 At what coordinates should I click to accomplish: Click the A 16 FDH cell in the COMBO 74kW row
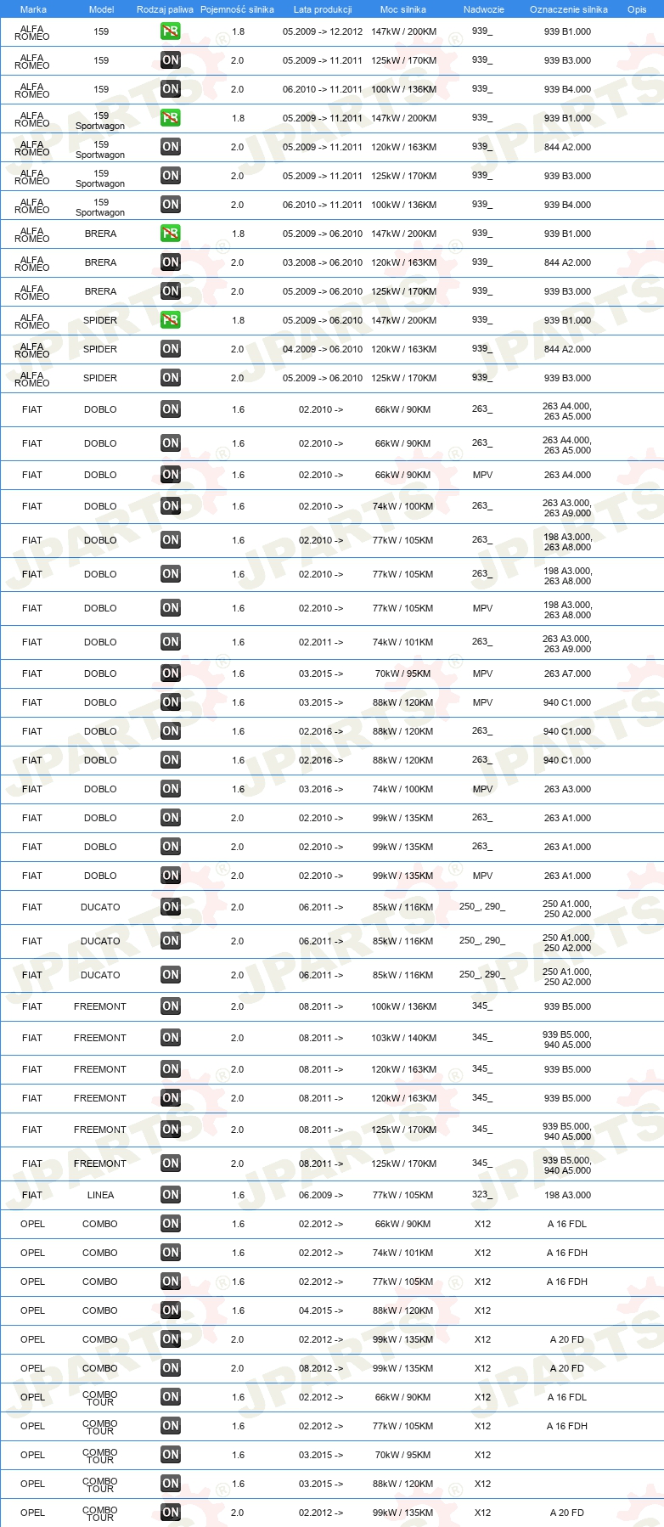click(567, 1253)
